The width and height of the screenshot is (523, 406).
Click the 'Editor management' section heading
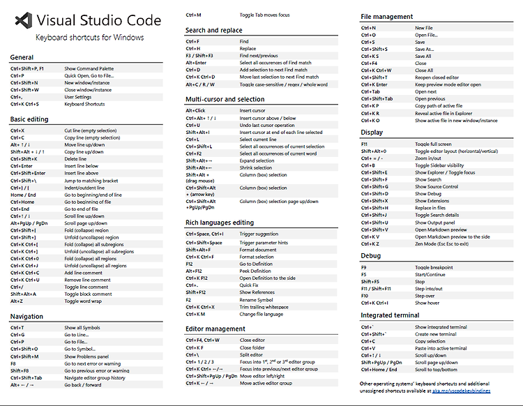215,329
